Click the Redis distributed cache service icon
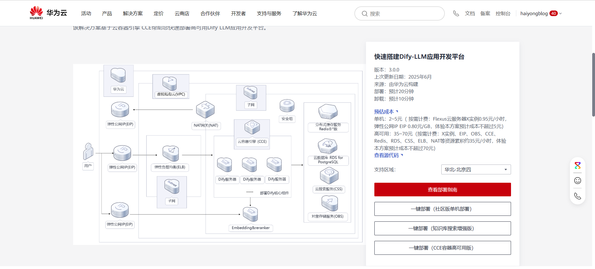Screen dimensions: 595x269 tap(328, 112)
